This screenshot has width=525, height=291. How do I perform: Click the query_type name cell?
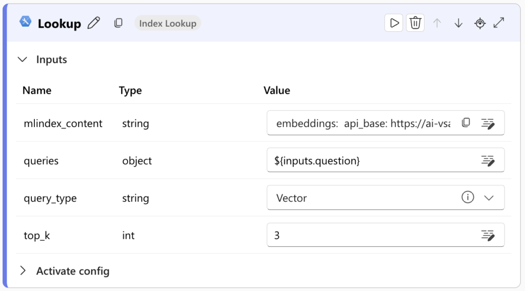point(50,198)
